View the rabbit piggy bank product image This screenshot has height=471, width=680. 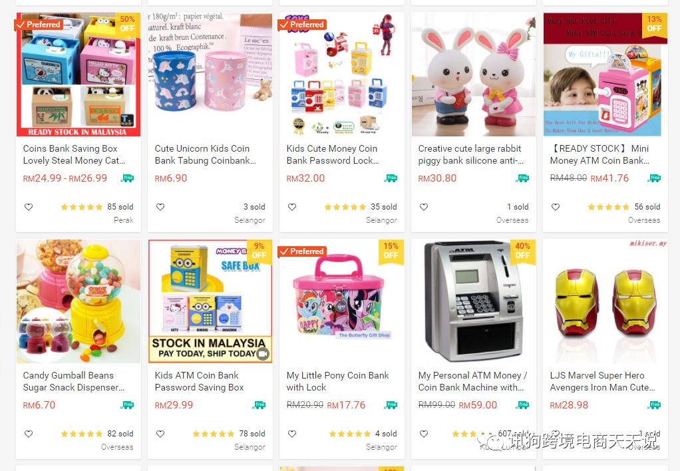pos(474,74)
